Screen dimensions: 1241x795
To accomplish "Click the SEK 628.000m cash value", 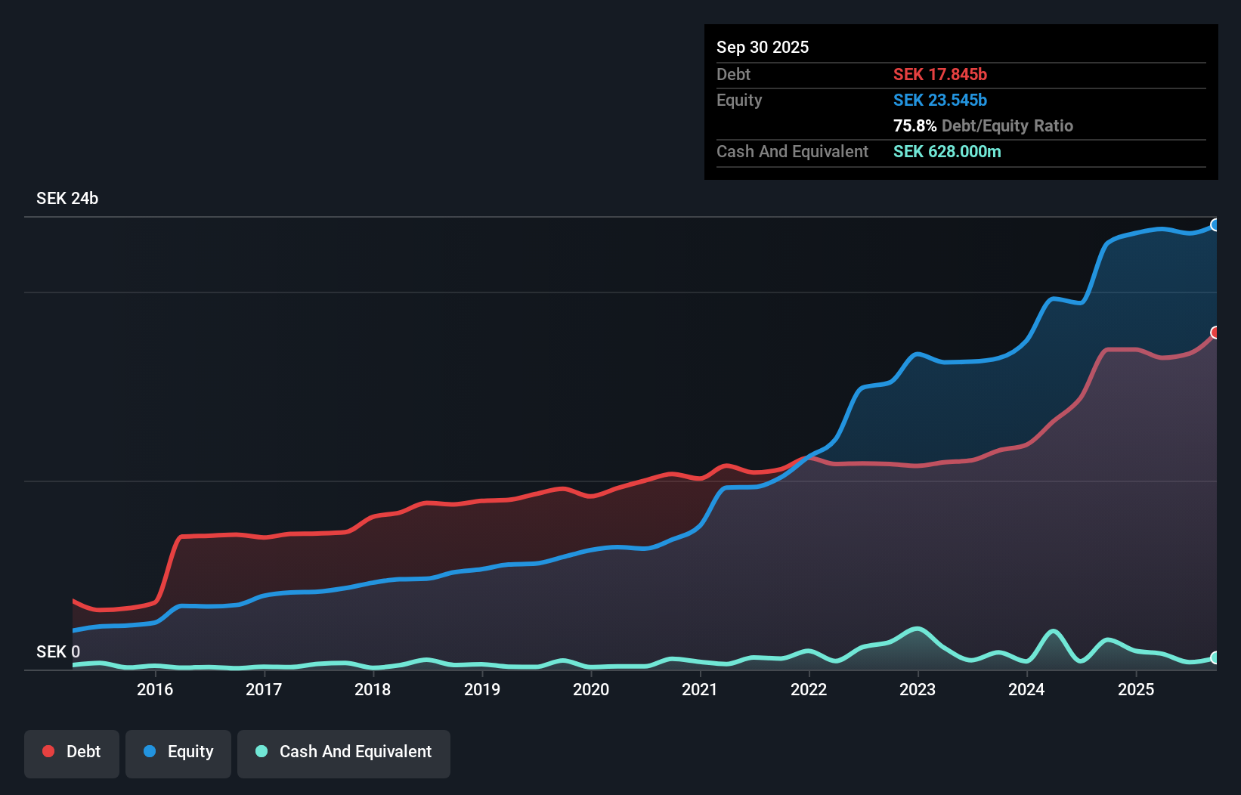I will pyautogui.click(x=947, y=151).
